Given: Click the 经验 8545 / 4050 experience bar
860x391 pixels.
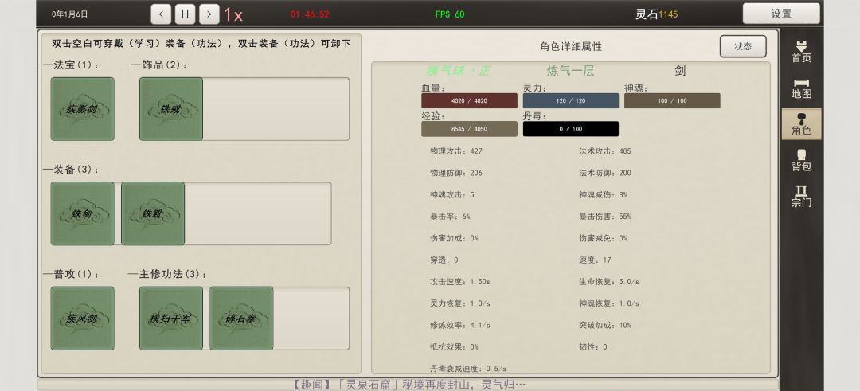Looking at the screenshot, I should [469, 129].
